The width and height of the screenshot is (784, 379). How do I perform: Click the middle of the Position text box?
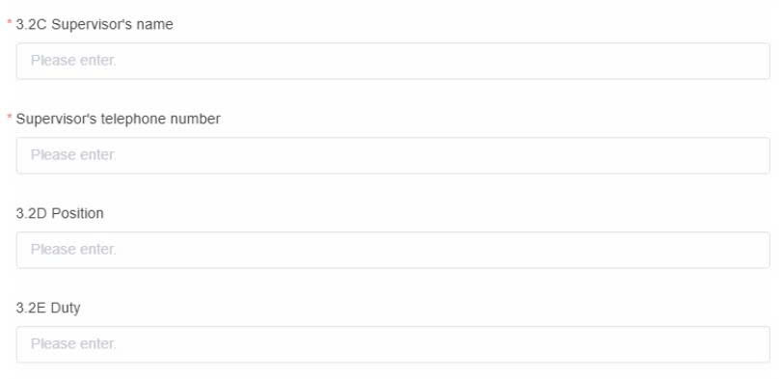tap(393, 250)
